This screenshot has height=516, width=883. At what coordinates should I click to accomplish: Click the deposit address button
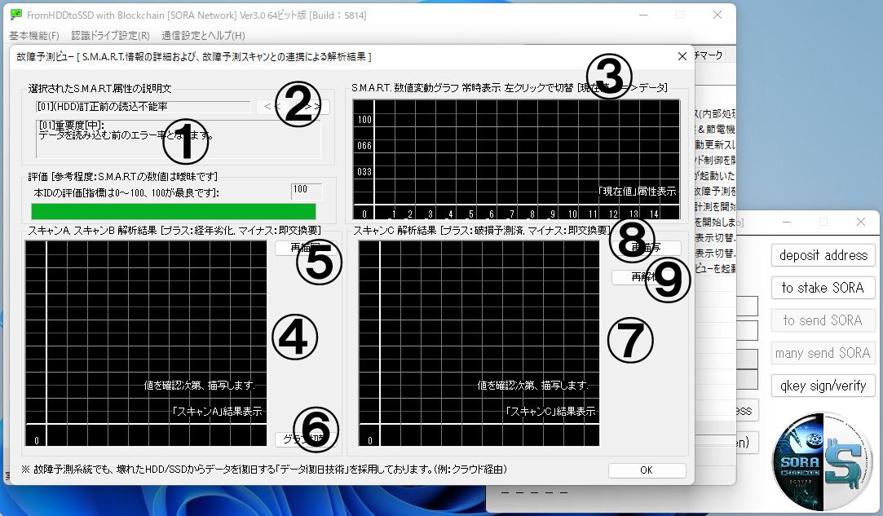(x=823, y=255)
